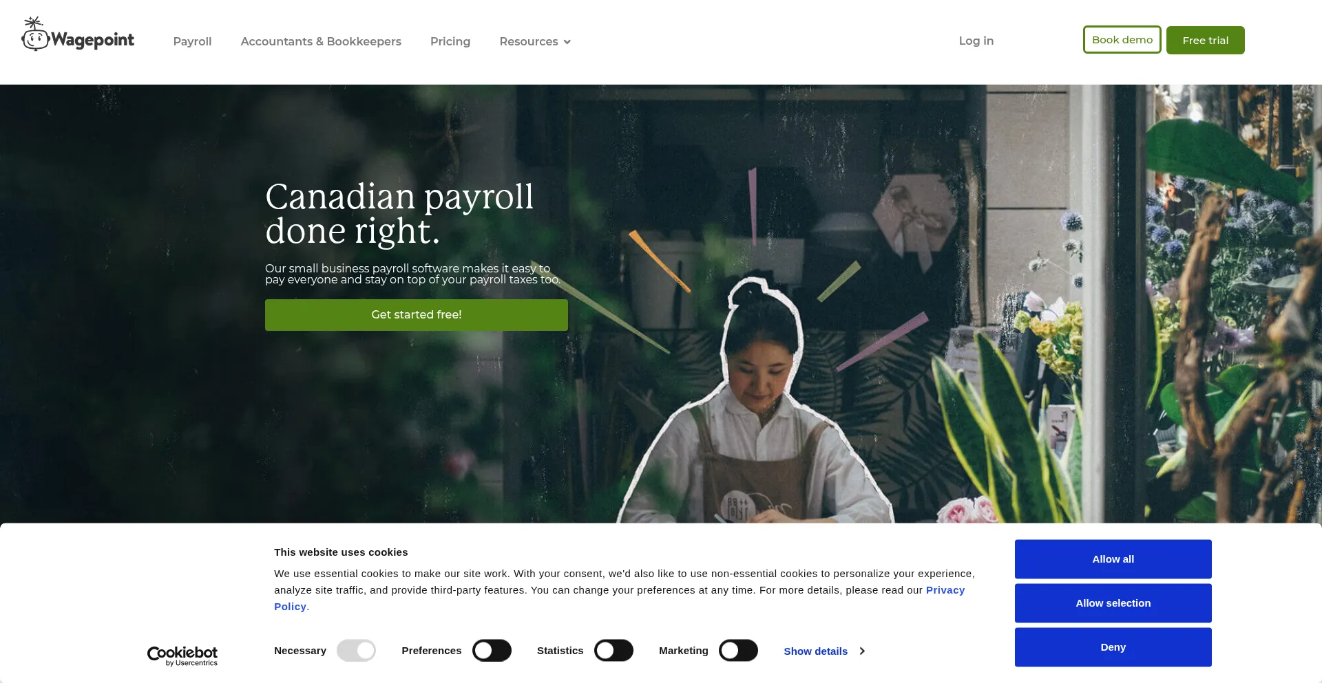Open the Payroll menu item
This screenshot has width=1322, height=683.
point(192,41)
